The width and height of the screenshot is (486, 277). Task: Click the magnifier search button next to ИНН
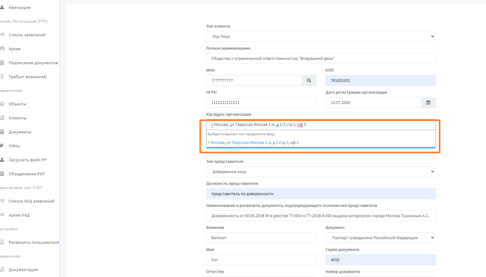[x=309, y=81]
